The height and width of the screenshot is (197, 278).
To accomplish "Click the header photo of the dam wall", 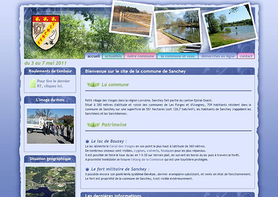I will click(x=132, y=19).
